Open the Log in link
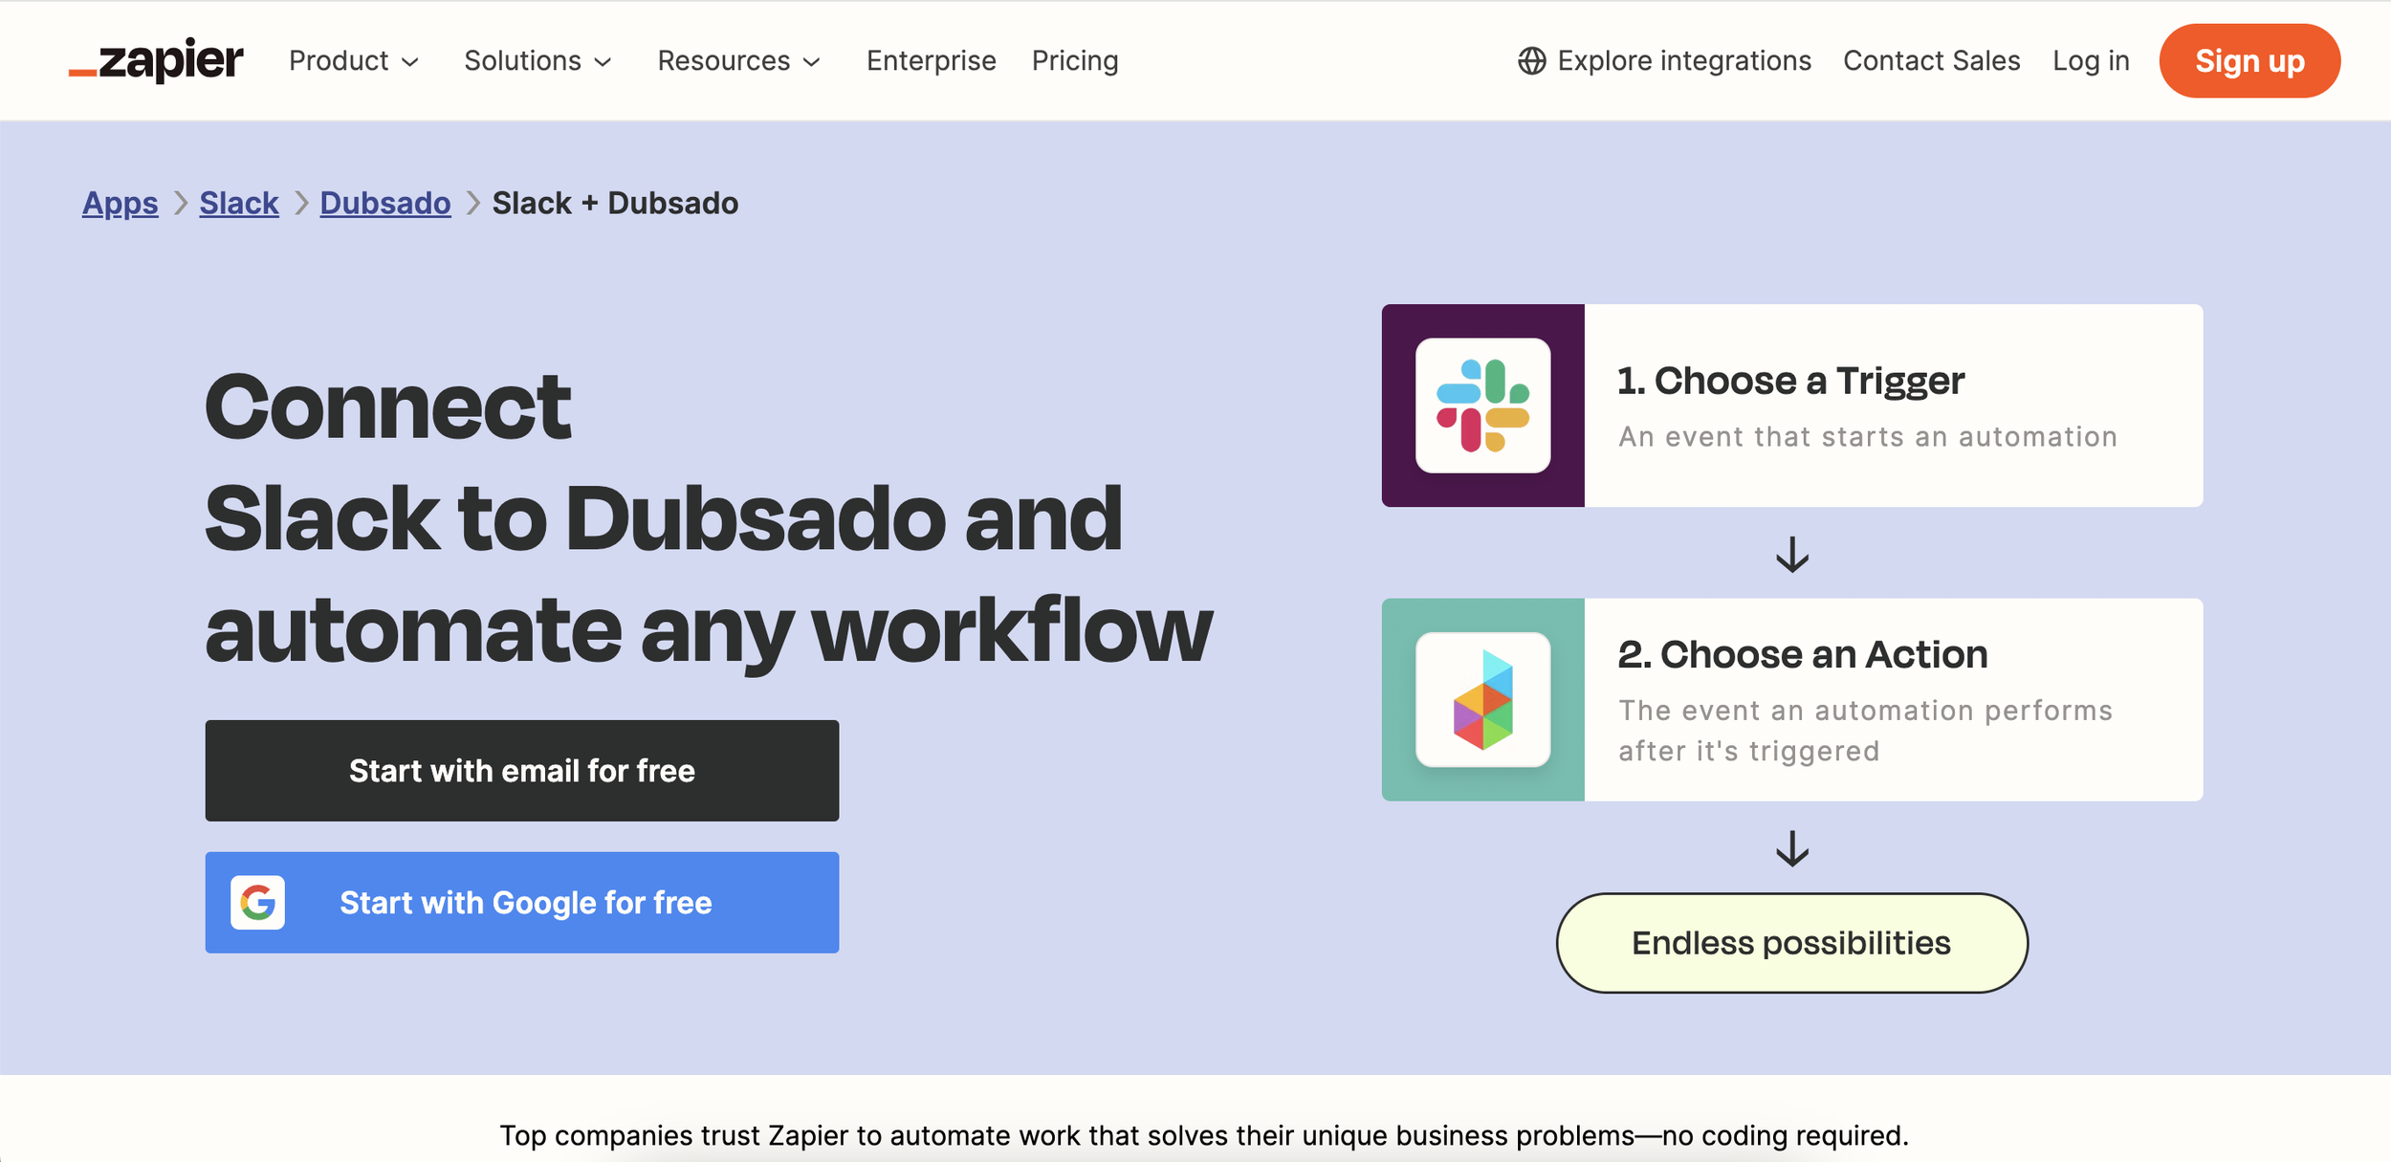This screenshot has width=2391, height=1162. point(2090,61)
